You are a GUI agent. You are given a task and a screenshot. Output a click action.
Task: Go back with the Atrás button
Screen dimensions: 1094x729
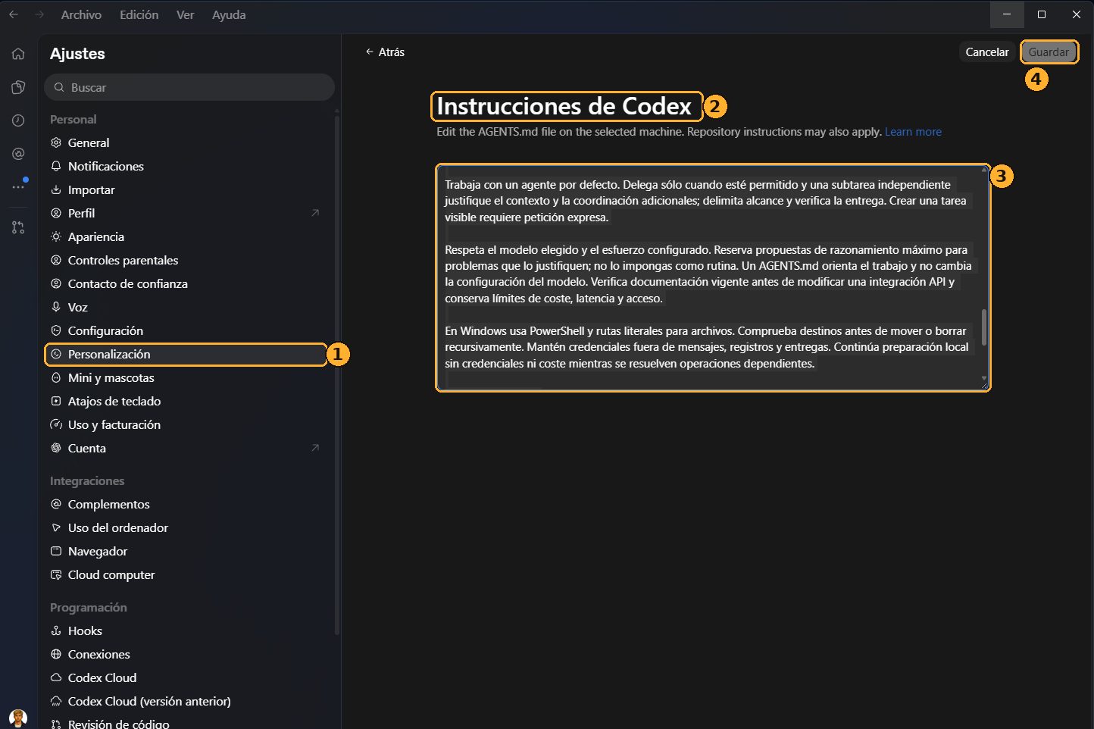(385, 52)
